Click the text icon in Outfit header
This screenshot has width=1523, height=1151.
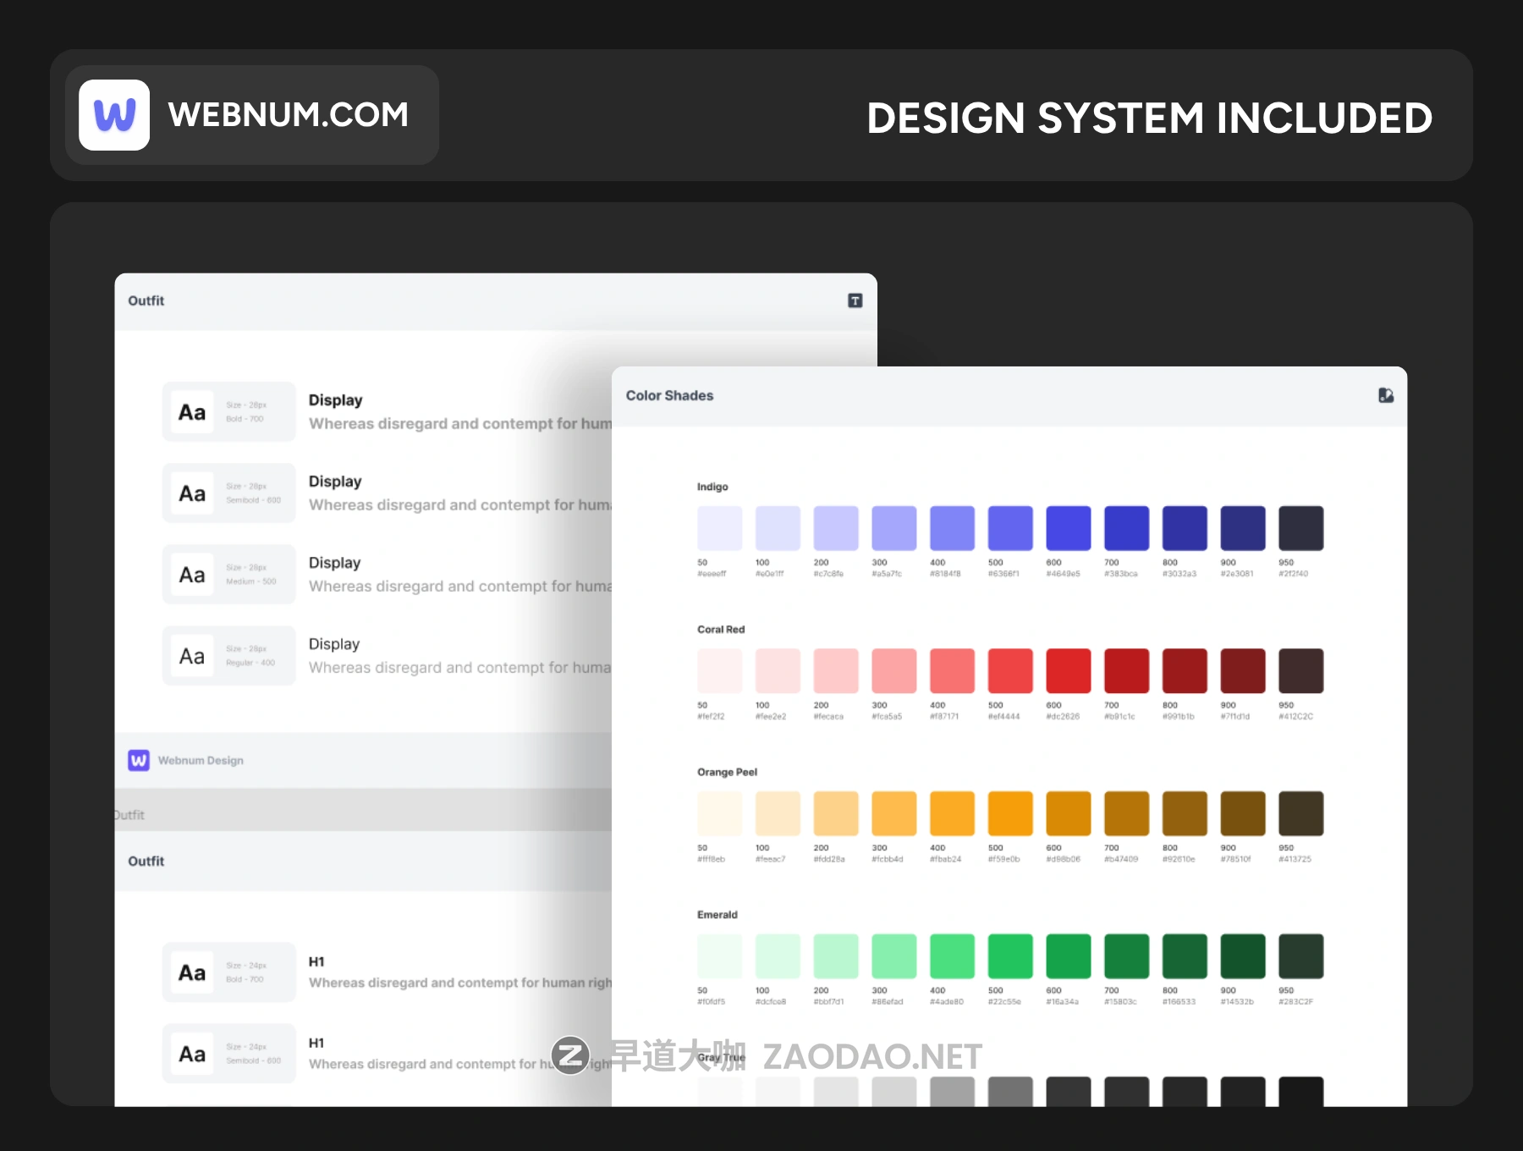pyautogui.click(x=855, y=301)
